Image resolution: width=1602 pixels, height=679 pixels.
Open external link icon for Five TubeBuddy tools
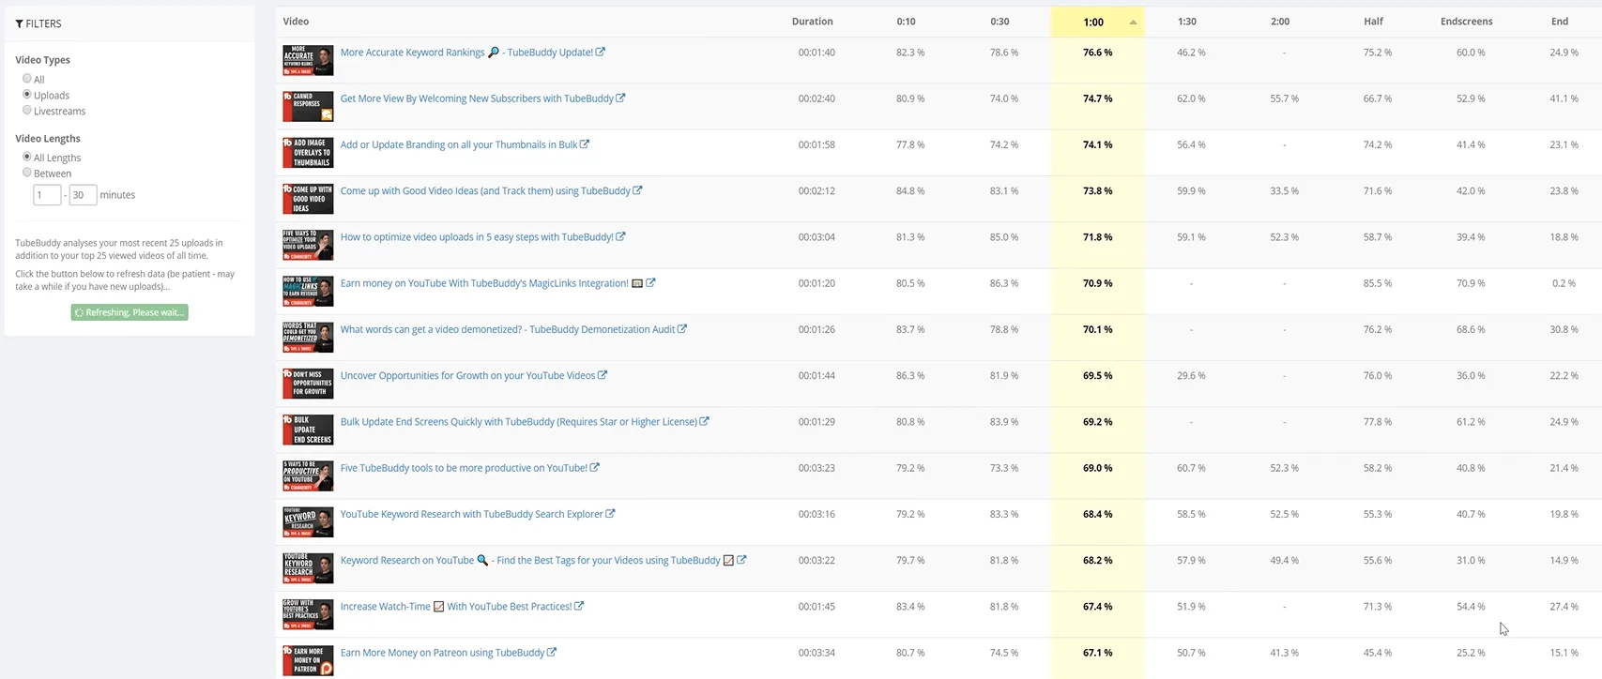[594, 468]
